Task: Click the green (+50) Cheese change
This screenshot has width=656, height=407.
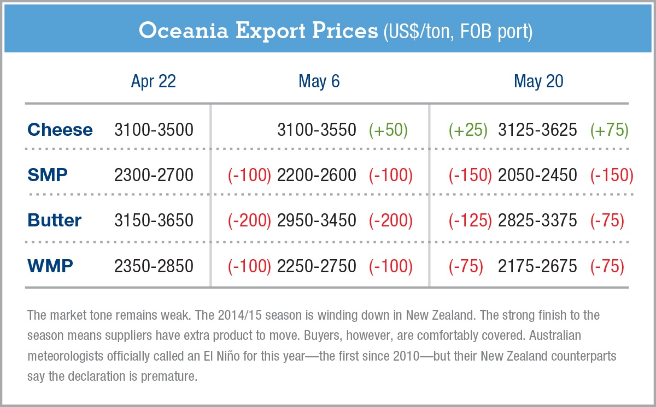Action: coord(388,130)
